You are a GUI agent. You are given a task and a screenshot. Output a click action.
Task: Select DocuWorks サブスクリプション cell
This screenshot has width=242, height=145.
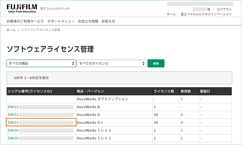[x=114, y=99]
